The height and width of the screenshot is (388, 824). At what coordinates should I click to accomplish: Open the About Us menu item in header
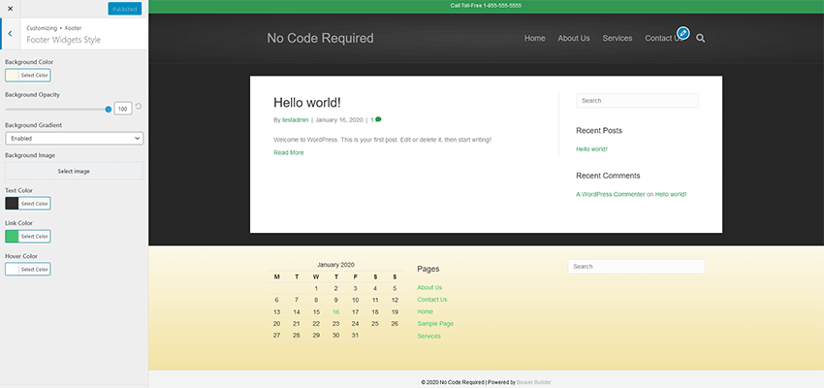(574, 39)
